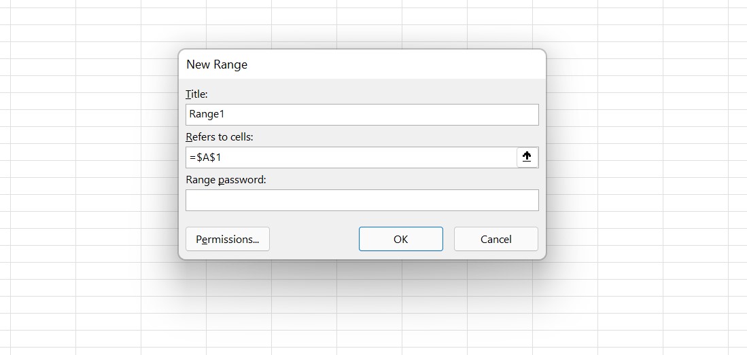This screenshot has width=747, height=355.
Task: Place cursor in the =$A$1 reference text
Action: [x=205, y=157]
